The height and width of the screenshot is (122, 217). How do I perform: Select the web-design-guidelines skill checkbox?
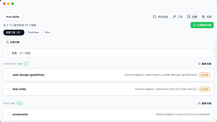[x=8, y=75]
